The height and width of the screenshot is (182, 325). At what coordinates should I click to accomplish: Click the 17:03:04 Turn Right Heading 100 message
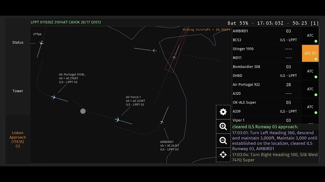pyautogui.click(x=275, y=157)
